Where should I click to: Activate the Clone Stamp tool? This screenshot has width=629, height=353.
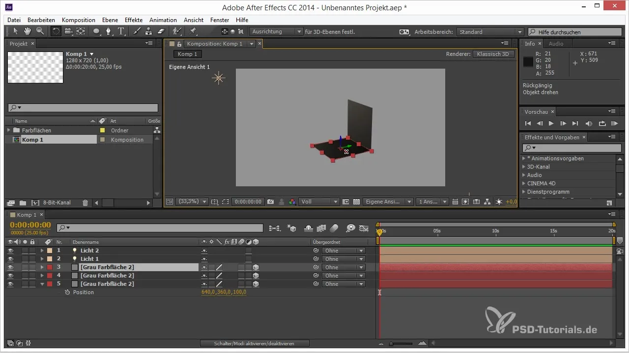pyautogui.click(x=148, y=31)
